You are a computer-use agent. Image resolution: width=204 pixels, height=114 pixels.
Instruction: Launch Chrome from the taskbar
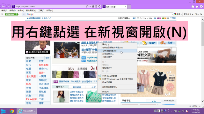[x=12, y=111]
